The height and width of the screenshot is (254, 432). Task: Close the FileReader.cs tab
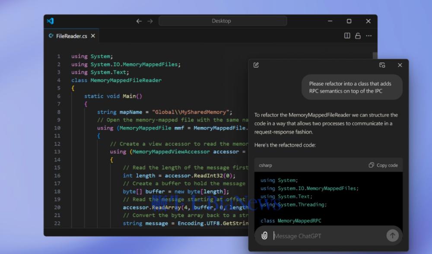point(93,36)
